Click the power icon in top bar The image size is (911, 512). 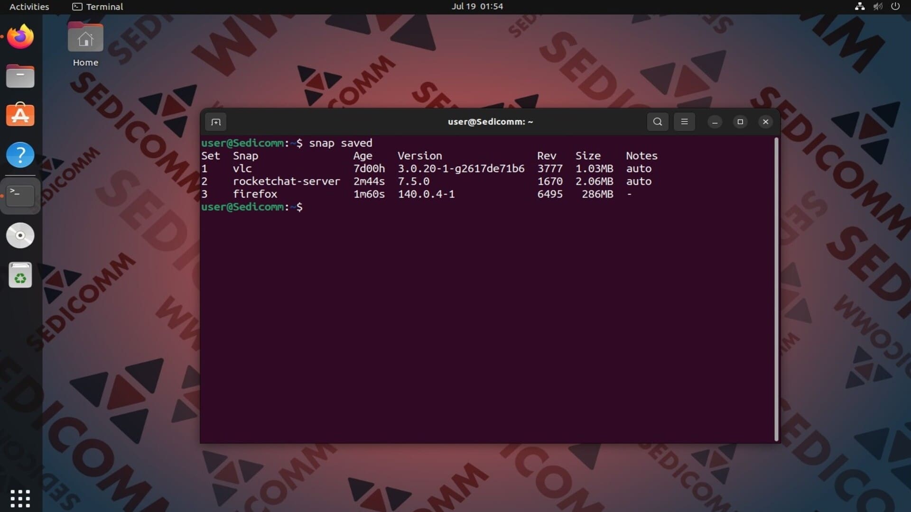895,7
